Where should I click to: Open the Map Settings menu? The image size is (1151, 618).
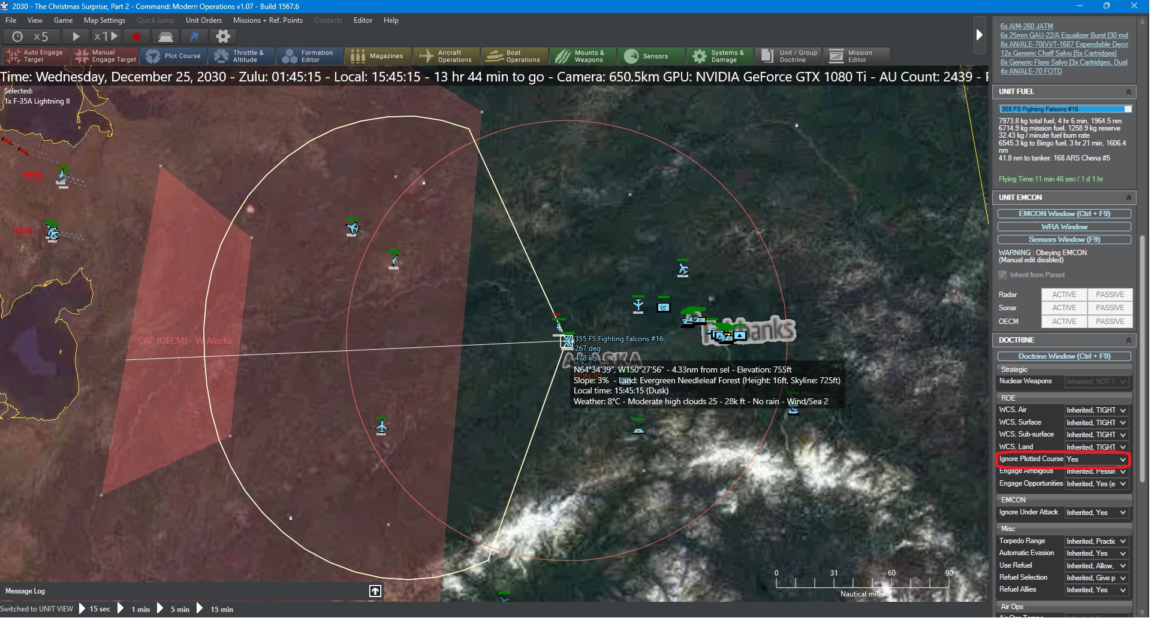tap(104, 20)
